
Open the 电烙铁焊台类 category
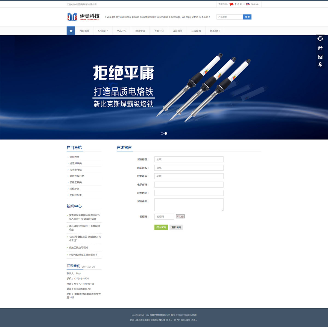pos(77,176)
